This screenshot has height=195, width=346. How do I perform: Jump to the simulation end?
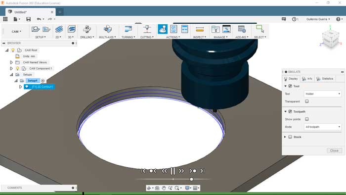point(202,171)
